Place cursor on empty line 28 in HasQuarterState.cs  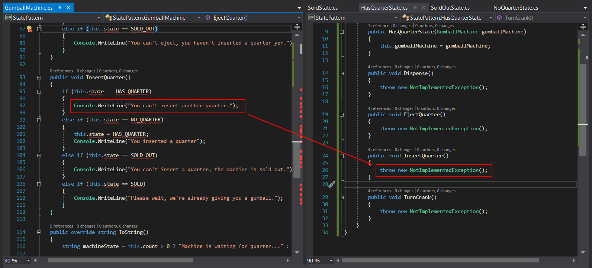coord(460,184)
